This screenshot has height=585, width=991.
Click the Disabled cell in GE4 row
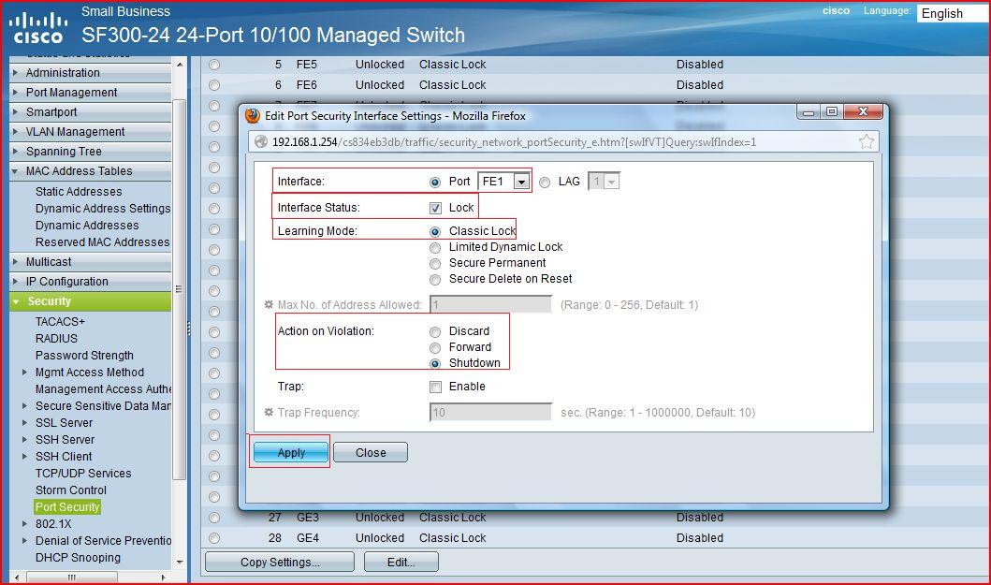click(700, 538)
